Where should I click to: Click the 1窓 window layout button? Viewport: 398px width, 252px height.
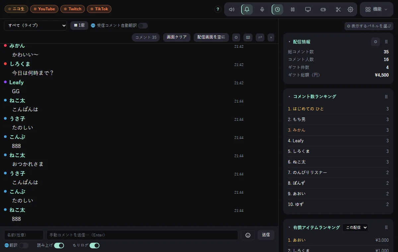[x=79, y=26]
